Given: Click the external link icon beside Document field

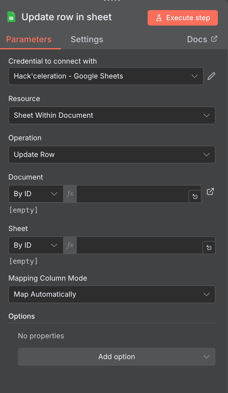Looking at the screenshot, I should tap(210, 192).
